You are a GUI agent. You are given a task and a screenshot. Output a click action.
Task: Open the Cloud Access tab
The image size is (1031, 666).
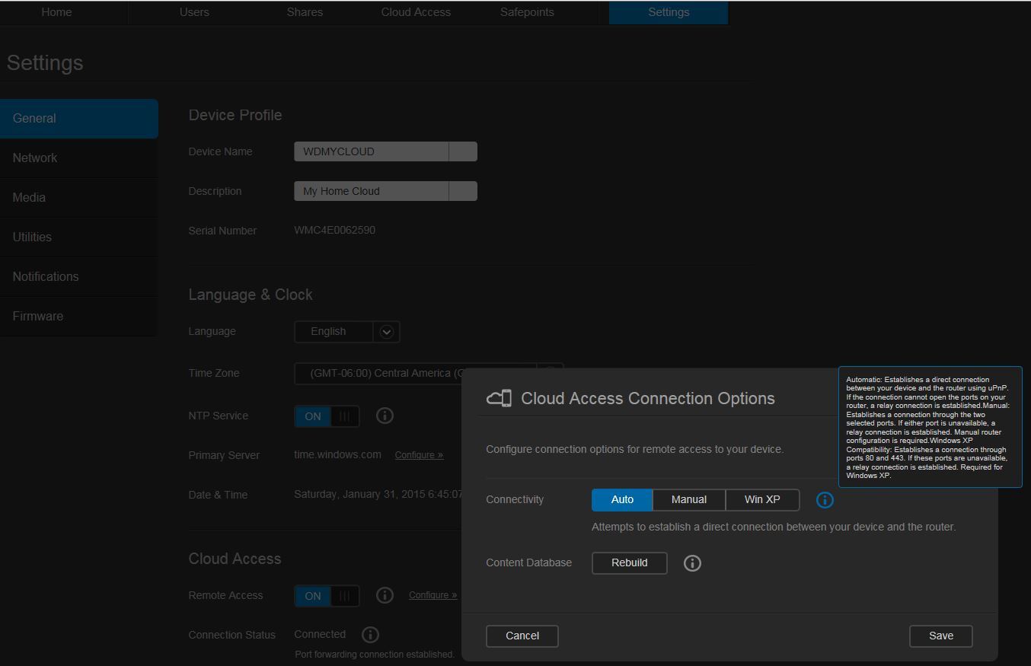[x=416, y=12]
